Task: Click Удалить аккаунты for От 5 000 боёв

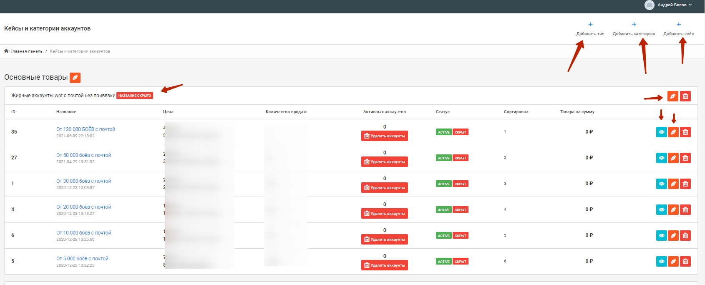Action: [384, 265]
